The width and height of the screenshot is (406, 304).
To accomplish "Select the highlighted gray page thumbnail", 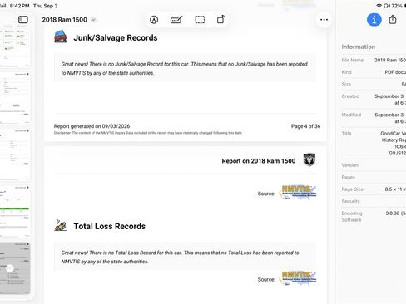I will pos(15,268).
